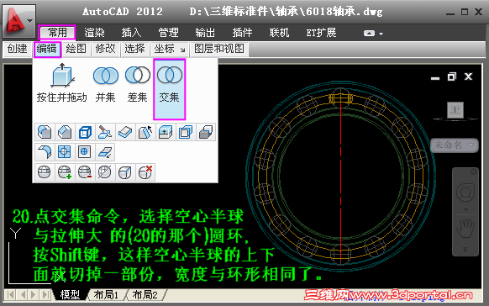Open the 插入 ribbon tab
The width and height of the screenshot is (489, 306).
pos(131,33)
